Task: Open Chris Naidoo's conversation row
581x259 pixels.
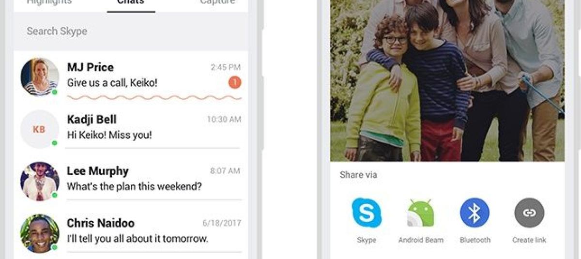Action: [x=131, y=233]
